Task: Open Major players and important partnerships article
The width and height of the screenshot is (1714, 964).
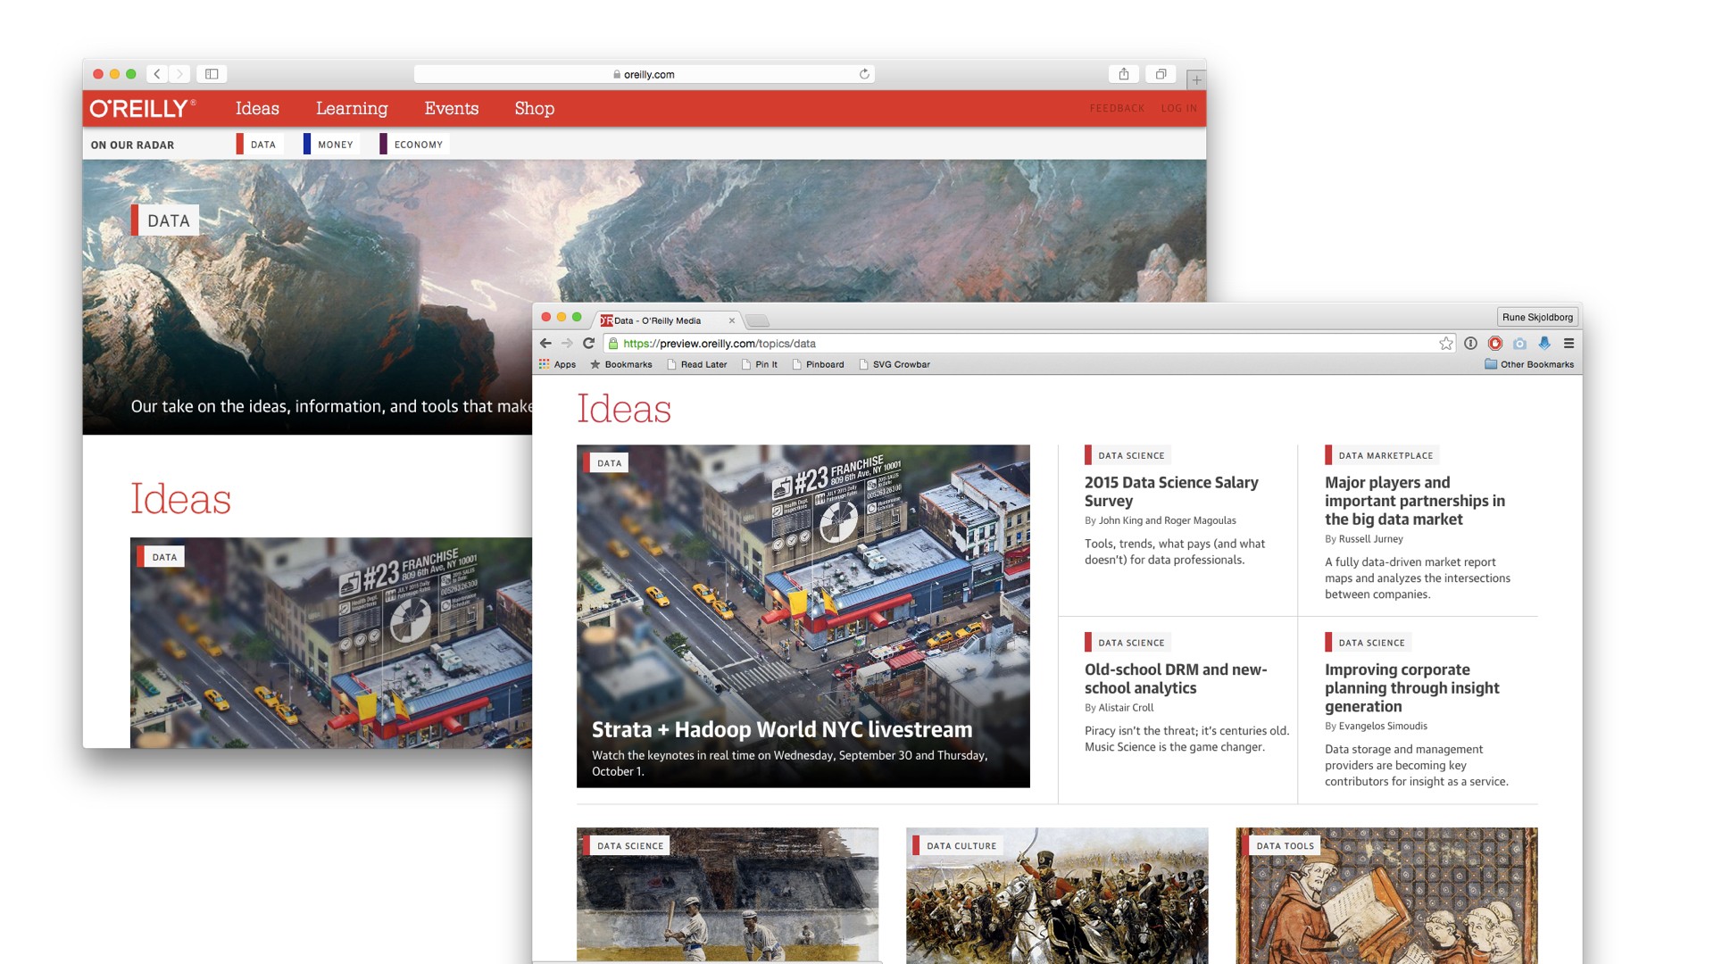Action: point(1415,501)
